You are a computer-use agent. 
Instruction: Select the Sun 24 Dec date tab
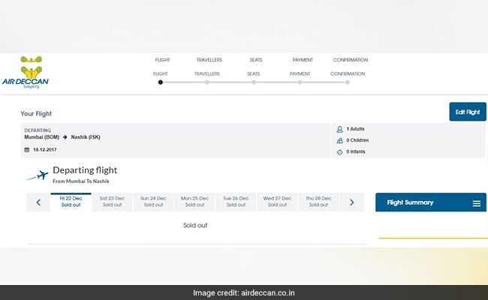pyautogui.click(x=153, y=202)
